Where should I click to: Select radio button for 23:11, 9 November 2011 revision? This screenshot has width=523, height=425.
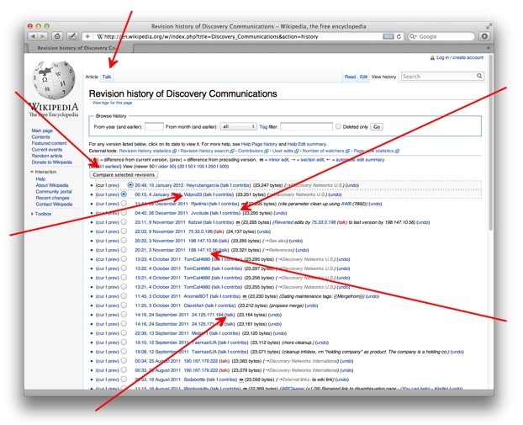point(124,221)
